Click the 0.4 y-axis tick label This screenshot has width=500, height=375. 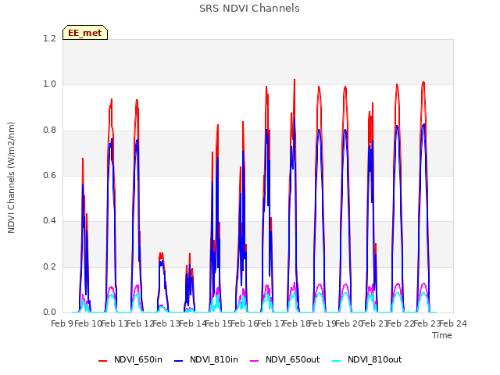pyautogui.click(x=49, y=221)
